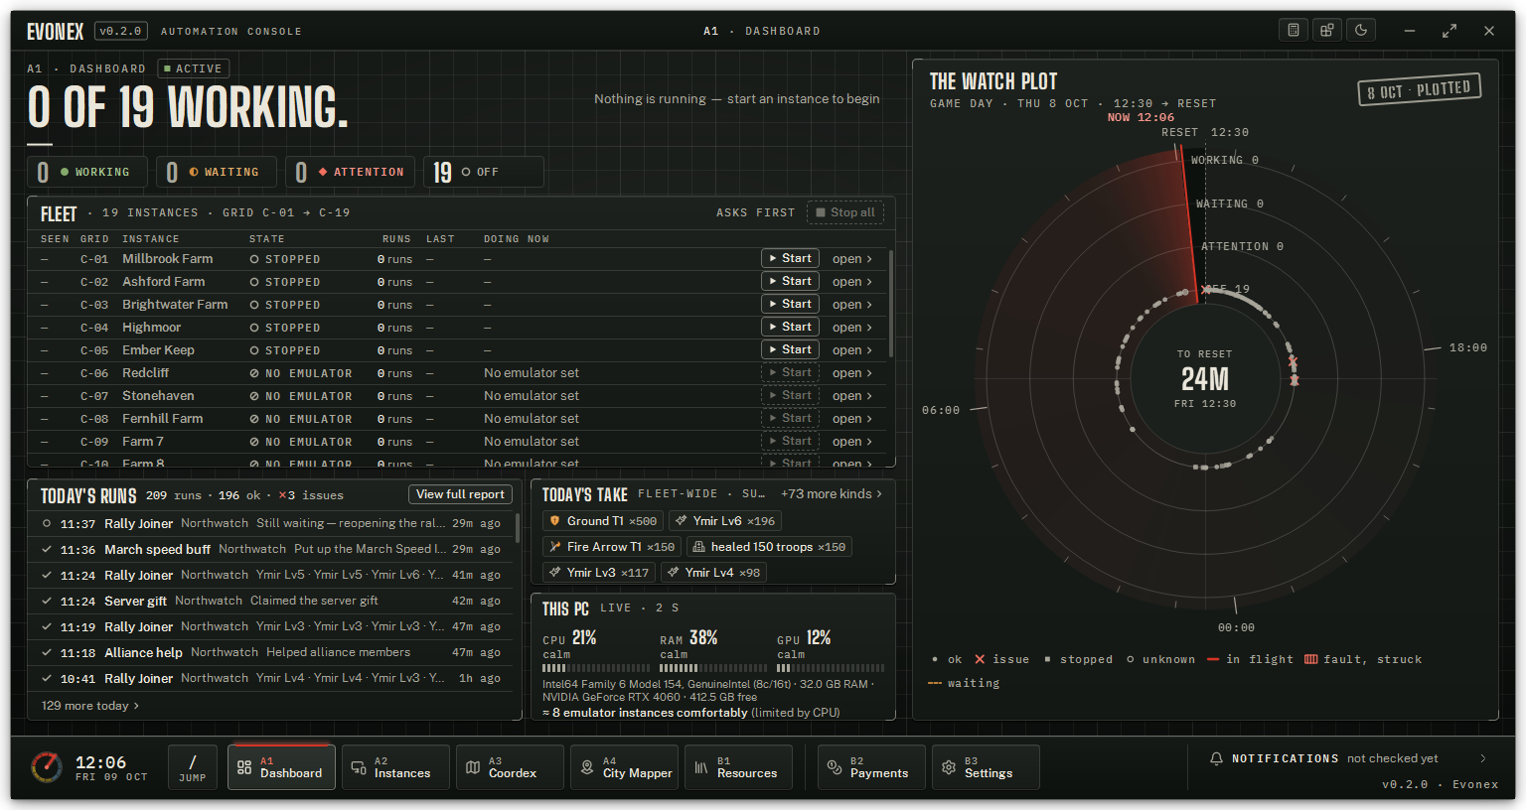Image resolution: width=1526 pixels, height=810 pixels.
Task: Go to the City Mapper tab
Action: pyautogui.click(x=624, y=767)
